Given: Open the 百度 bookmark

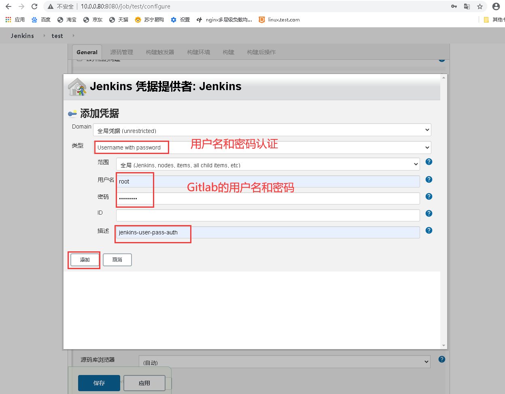Looking at the screenshot, I should point(41,19).
